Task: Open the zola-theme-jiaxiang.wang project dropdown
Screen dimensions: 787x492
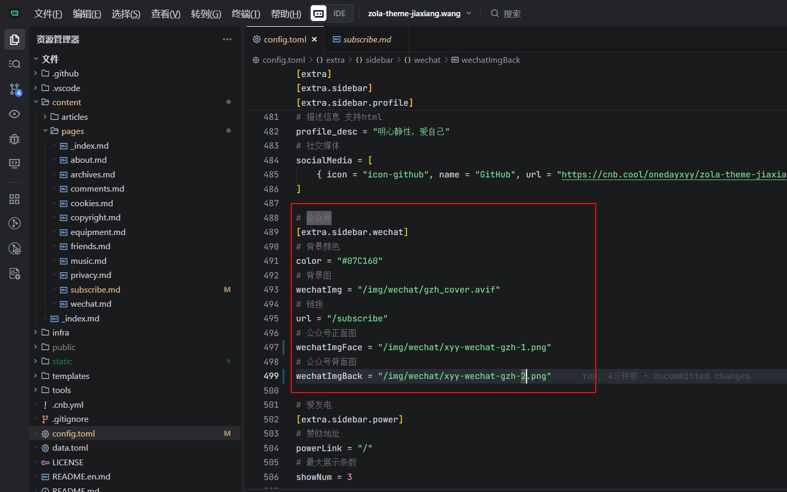Action: [420, 14]
